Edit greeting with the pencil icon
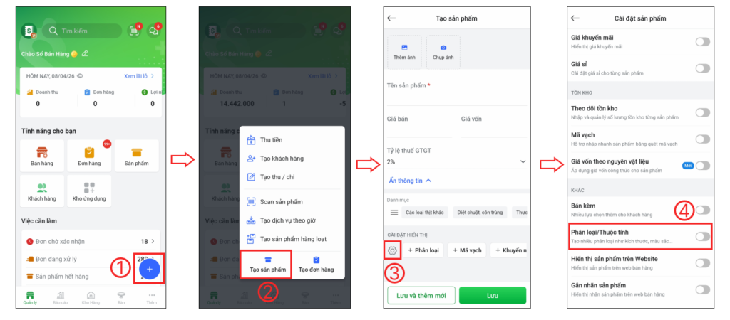This screenshot has height=320, width=730. [x=85, y=53]
